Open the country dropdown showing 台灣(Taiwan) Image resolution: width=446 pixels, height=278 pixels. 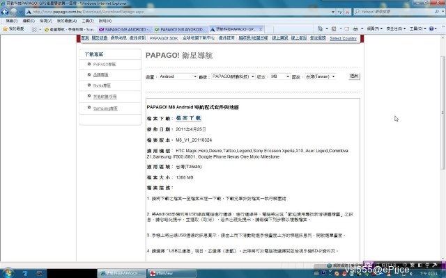[321, 76]
